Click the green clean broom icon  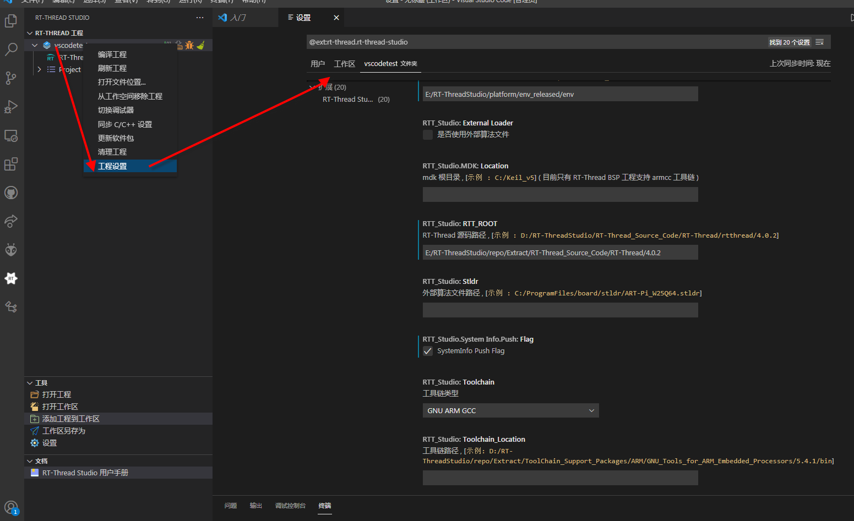202,45
